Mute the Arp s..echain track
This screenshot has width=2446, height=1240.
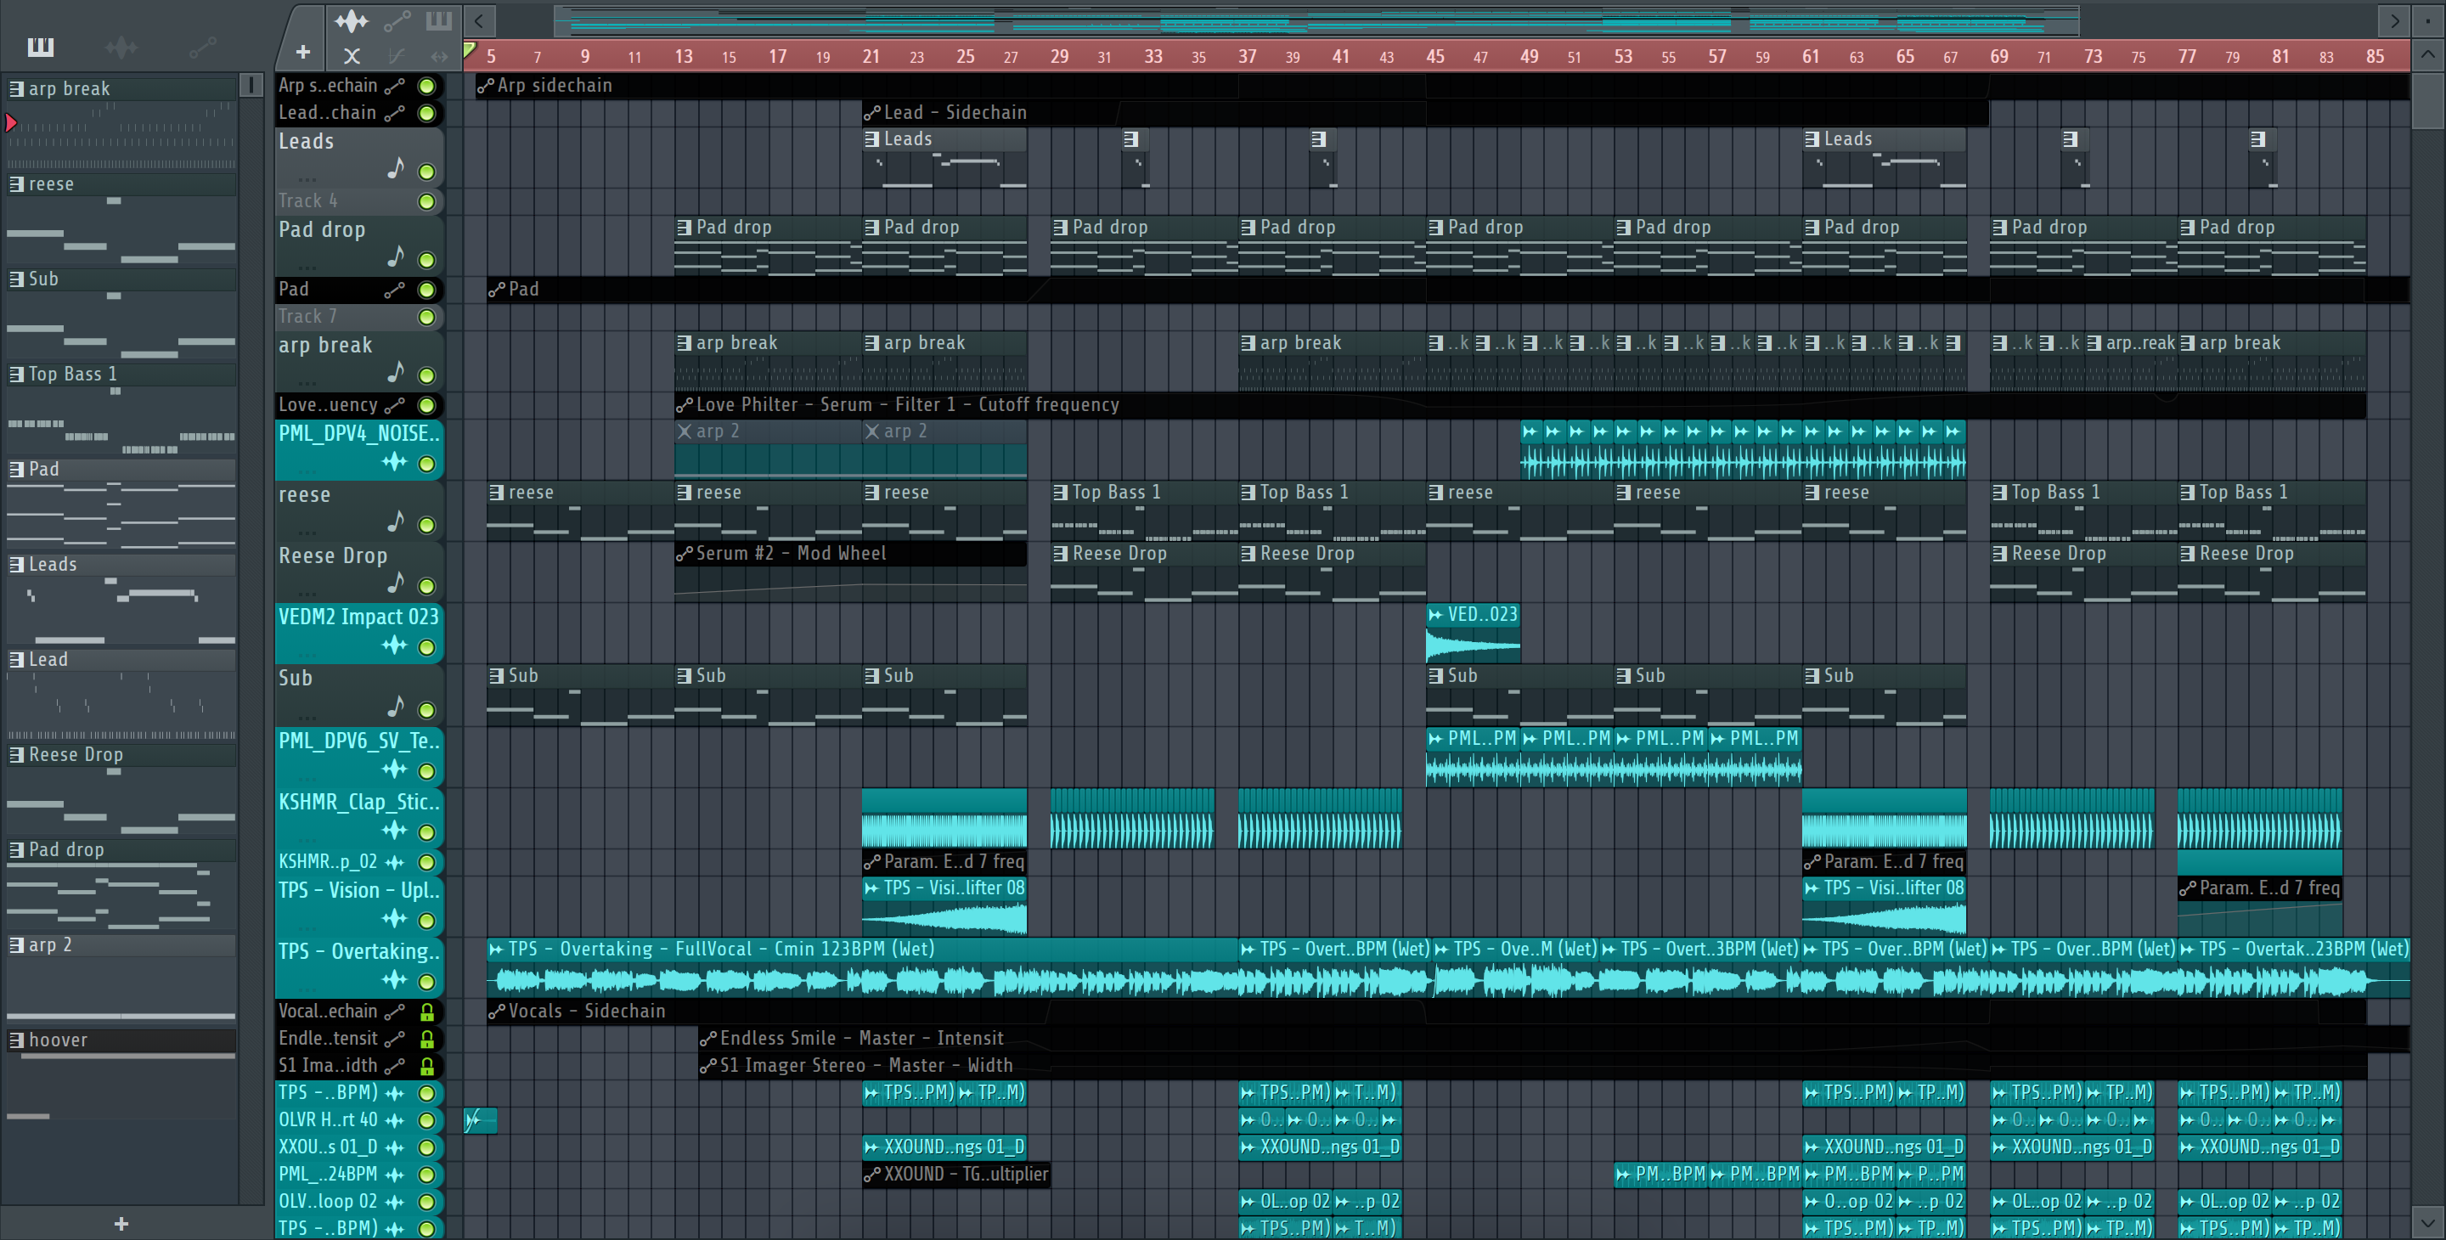(427, 87)
